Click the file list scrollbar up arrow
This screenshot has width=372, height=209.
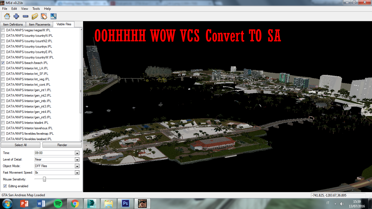point(81,29)
